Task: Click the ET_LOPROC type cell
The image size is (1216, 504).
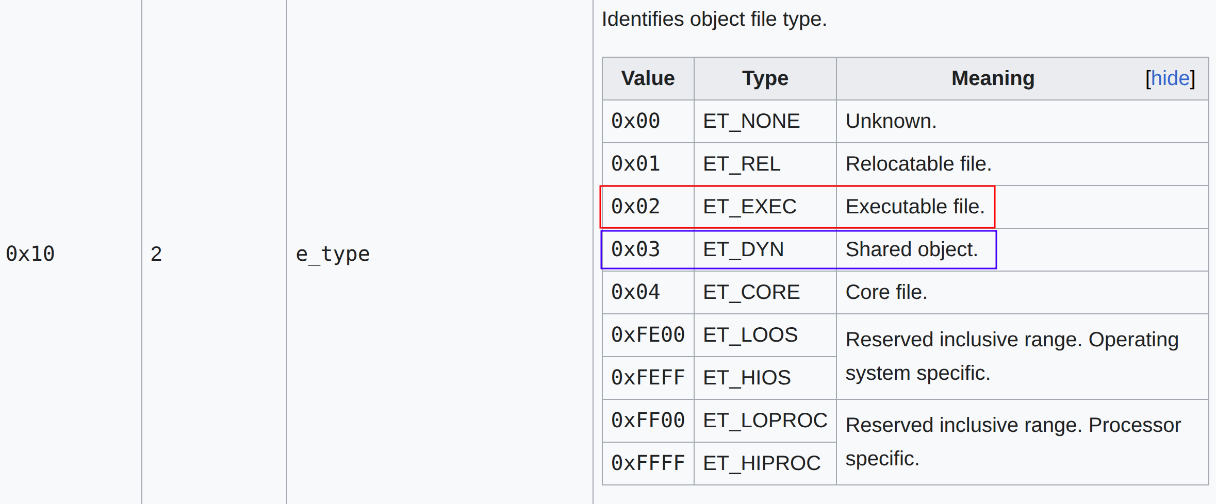Action: 765,421
